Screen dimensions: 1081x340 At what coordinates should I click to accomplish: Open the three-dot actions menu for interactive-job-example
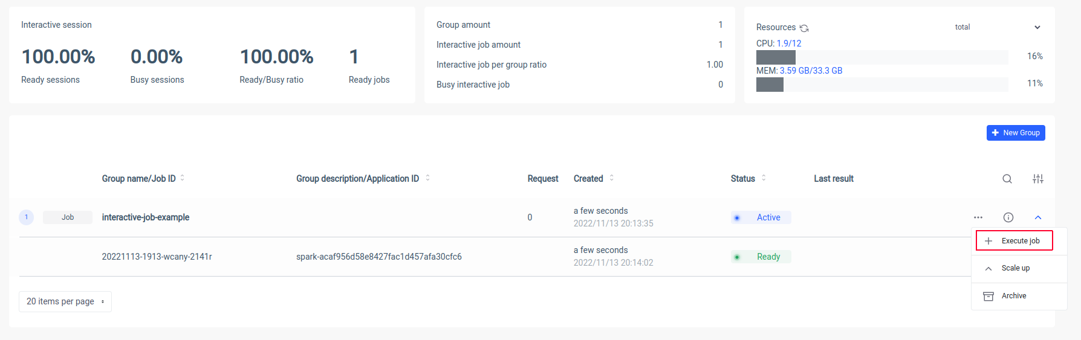[x=978, y=217]
